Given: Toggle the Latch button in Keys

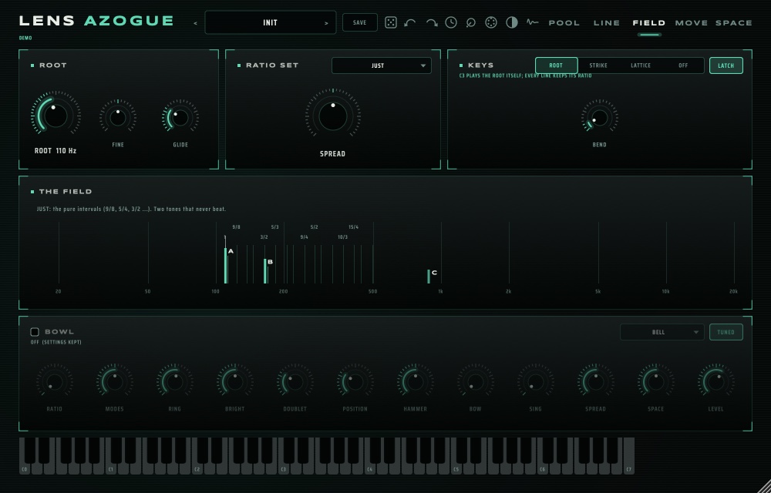Looking at the screenshot, I should point(726,65).
